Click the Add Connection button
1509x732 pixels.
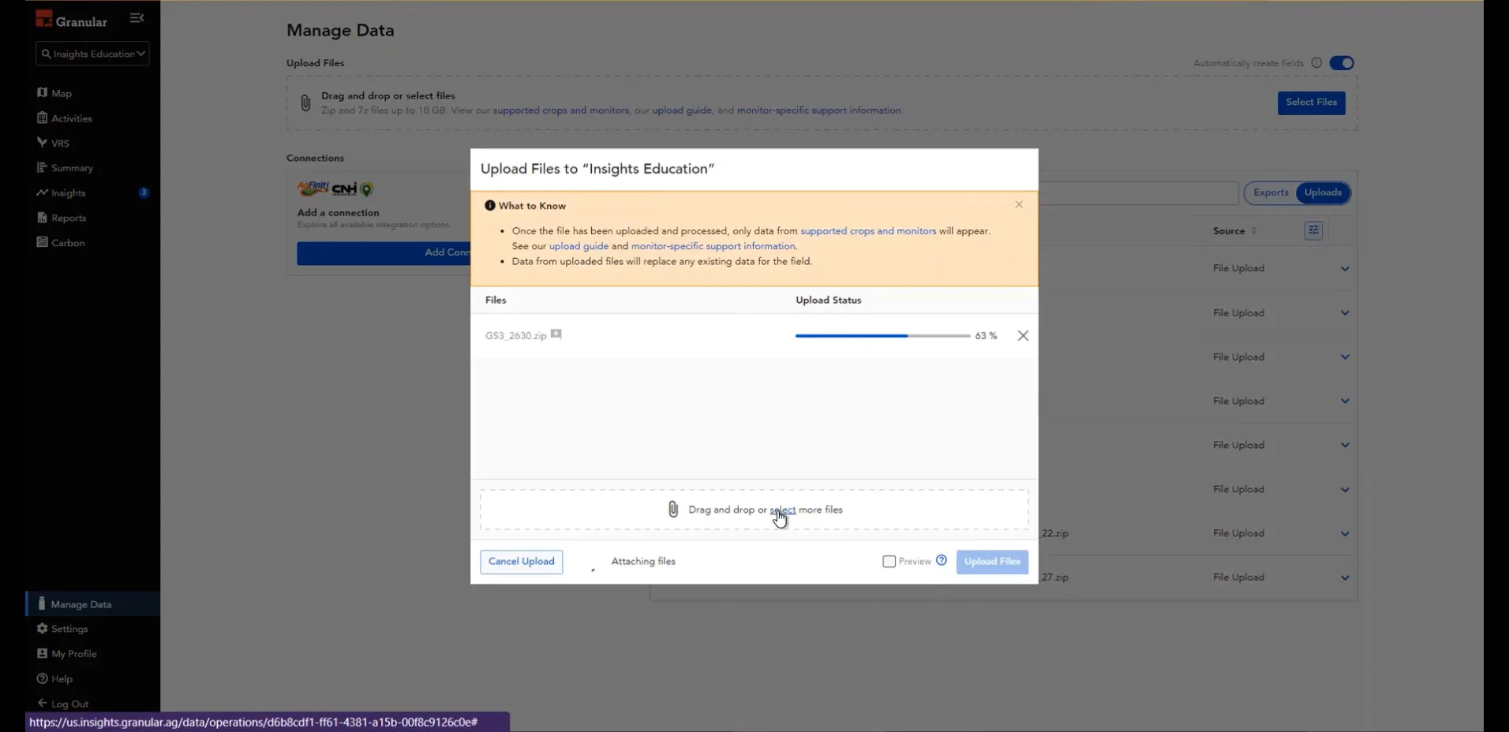click(384, 252)
